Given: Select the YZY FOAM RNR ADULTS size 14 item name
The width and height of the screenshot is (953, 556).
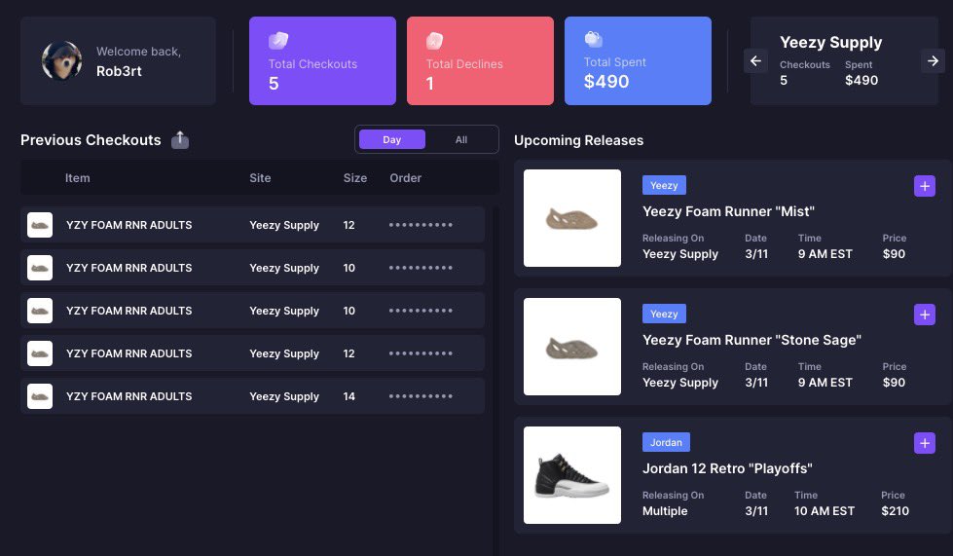Looking at the screenshot, I should 128,396.
